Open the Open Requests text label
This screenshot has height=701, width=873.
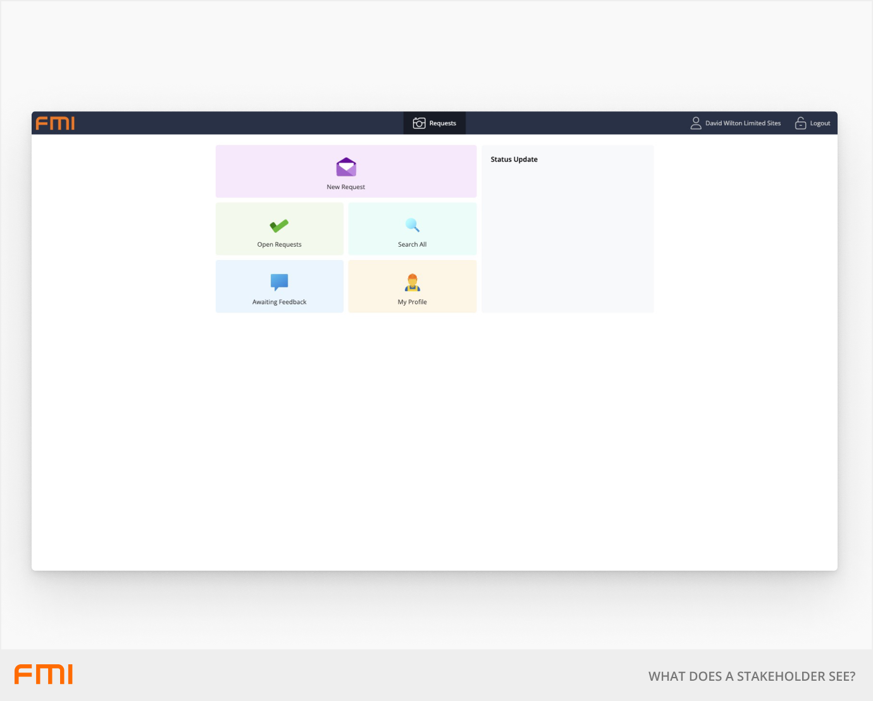coord(279,245)
